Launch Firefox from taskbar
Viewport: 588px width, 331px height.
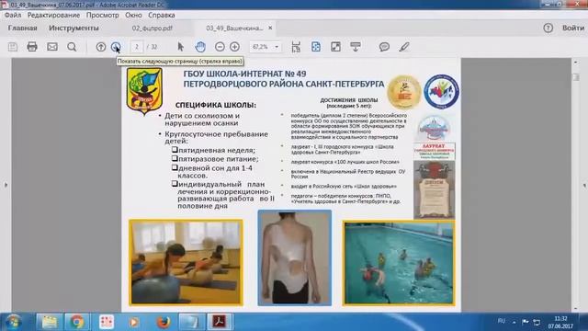pos(164,322)
